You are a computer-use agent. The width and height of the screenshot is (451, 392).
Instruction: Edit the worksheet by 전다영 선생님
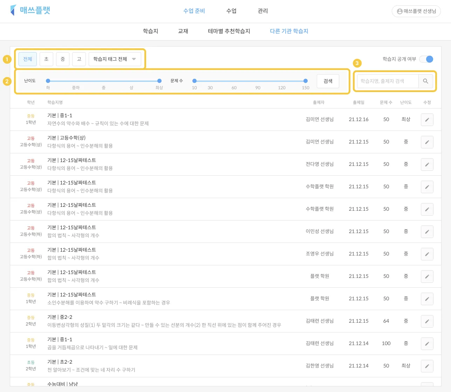427,164
